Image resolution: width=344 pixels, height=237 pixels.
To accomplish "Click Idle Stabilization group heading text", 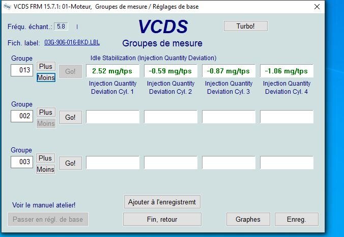I will [x=153, y=58].
